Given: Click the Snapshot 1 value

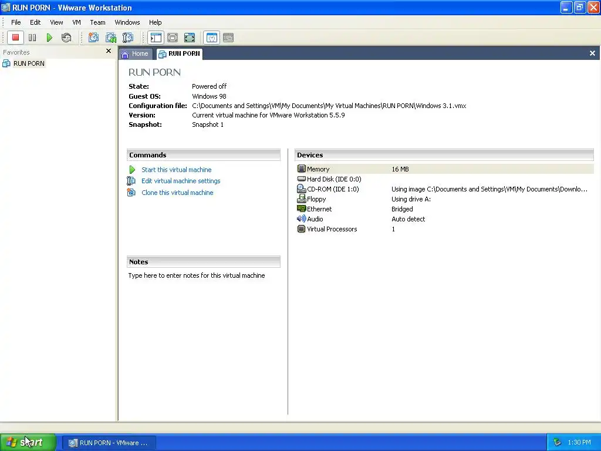Looking at the screenshot, I should (208, 124).
